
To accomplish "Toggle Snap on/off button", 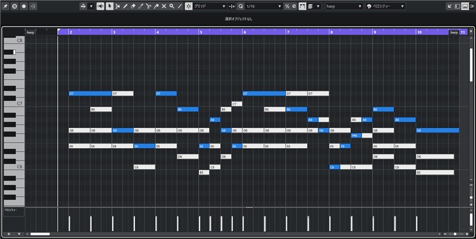I will click(189, 6).
